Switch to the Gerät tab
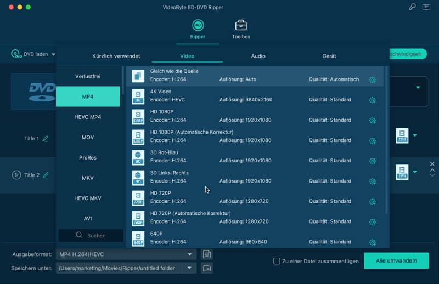Viewport: 439px width, 284px height. tap(329, 56)
